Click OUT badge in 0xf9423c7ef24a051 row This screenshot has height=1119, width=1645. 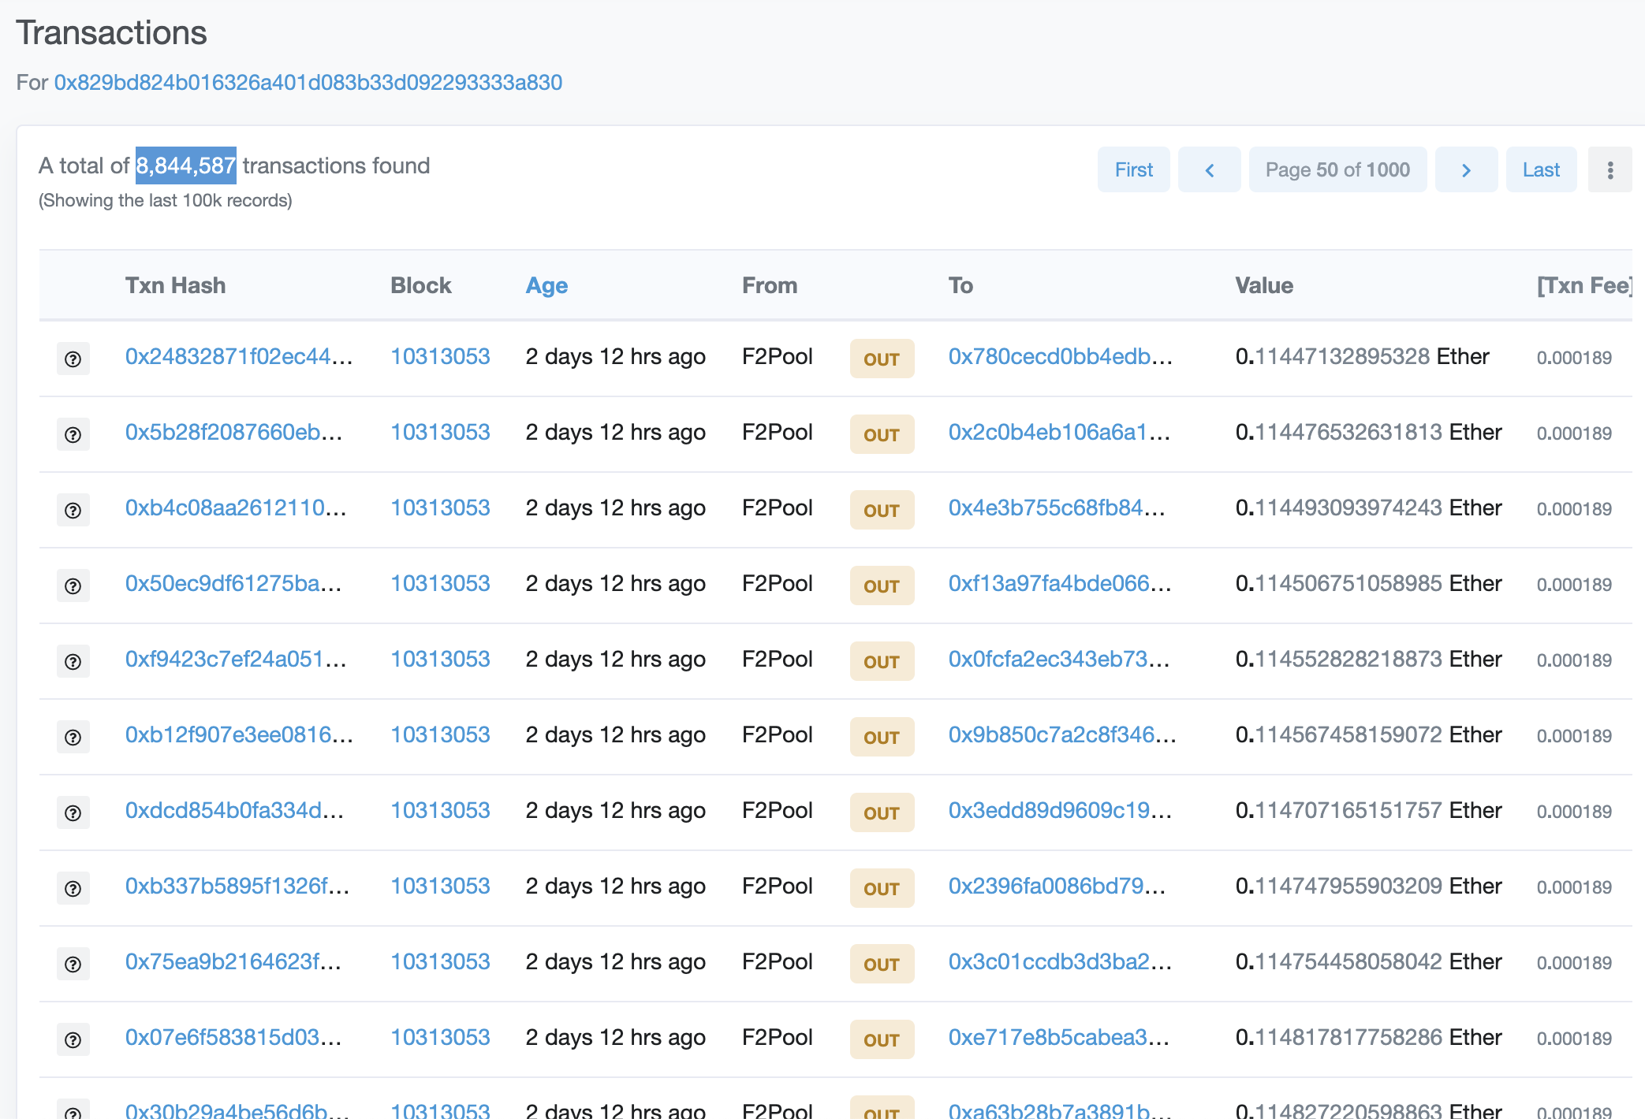point(882,661)
